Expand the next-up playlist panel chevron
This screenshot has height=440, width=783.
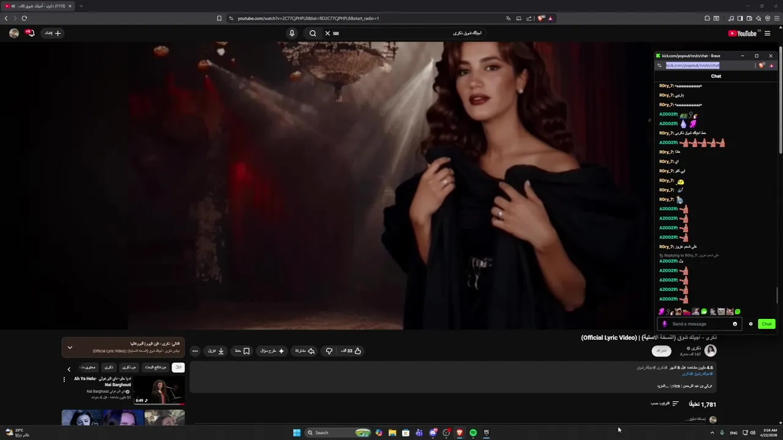coord(70,348)
